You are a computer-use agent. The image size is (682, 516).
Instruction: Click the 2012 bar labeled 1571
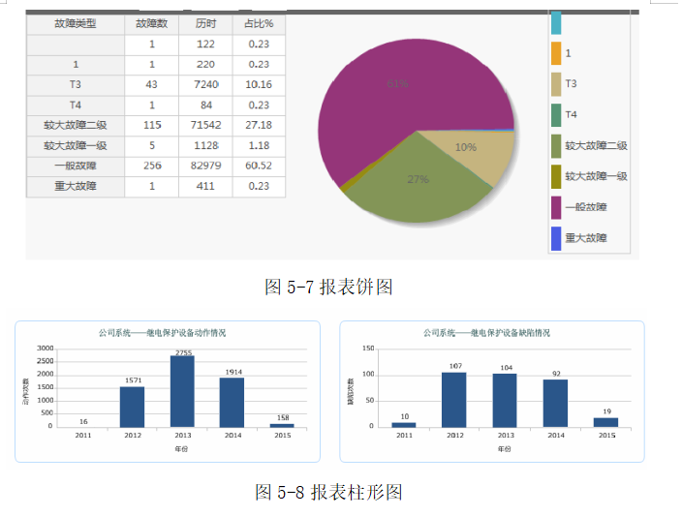click(132, 407)
